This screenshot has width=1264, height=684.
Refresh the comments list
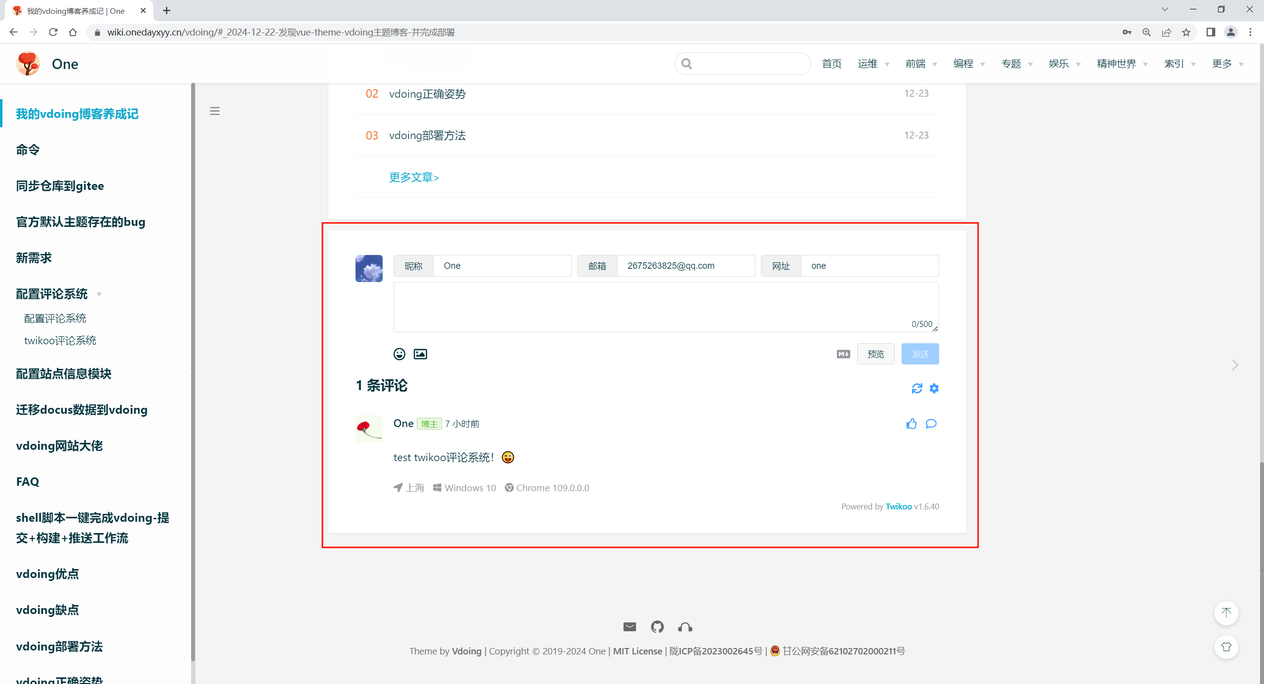(917, 389)
